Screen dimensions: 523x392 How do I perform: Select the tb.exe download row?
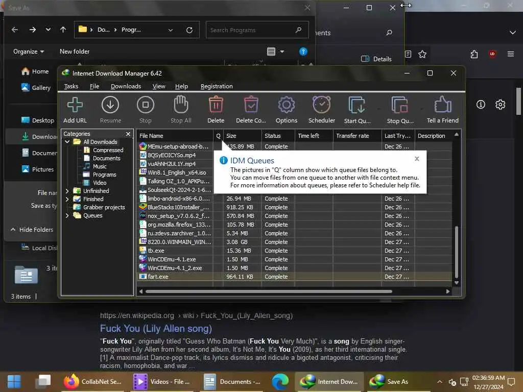pyautogui.click(x=295, y=251)
